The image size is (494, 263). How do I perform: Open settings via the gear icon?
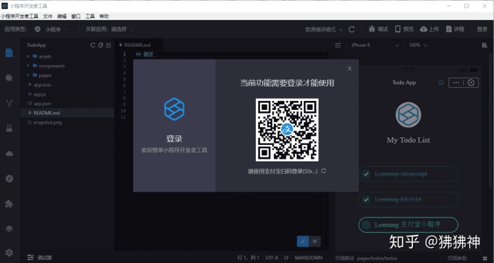[9, 253]
